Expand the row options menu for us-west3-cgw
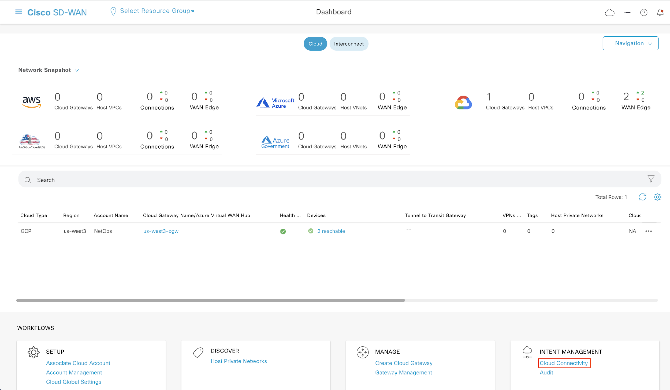670x390 pixels. tap(649, 231)
